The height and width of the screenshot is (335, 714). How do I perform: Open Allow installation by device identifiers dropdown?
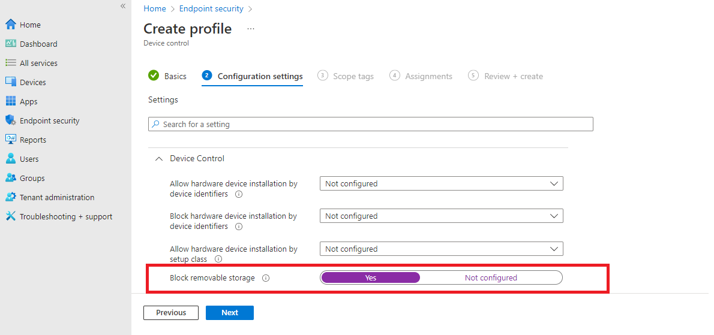tap(441, 184)
